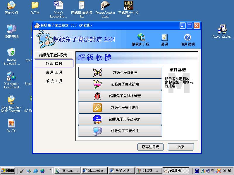Screen dimensions: 234x175
Task: Select the 超級兔子魔法設定 sidebar tab
Action: (53, 55)
